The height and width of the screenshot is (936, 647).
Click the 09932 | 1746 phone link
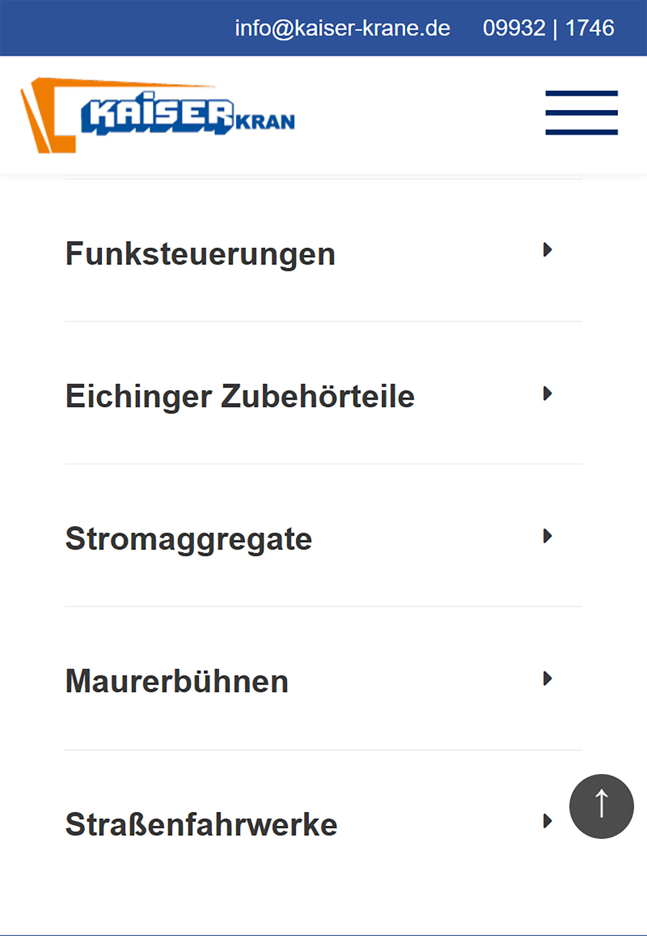(x=548, y=28)
